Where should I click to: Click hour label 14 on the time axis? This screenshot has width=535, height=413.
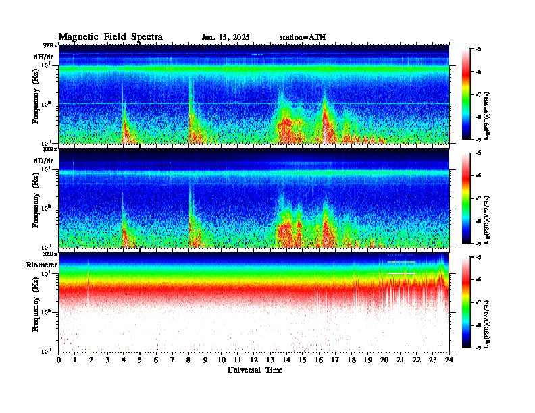coord(286,360)
